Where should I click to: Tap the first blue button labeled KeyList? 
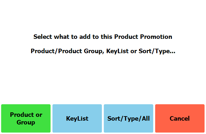77,118
